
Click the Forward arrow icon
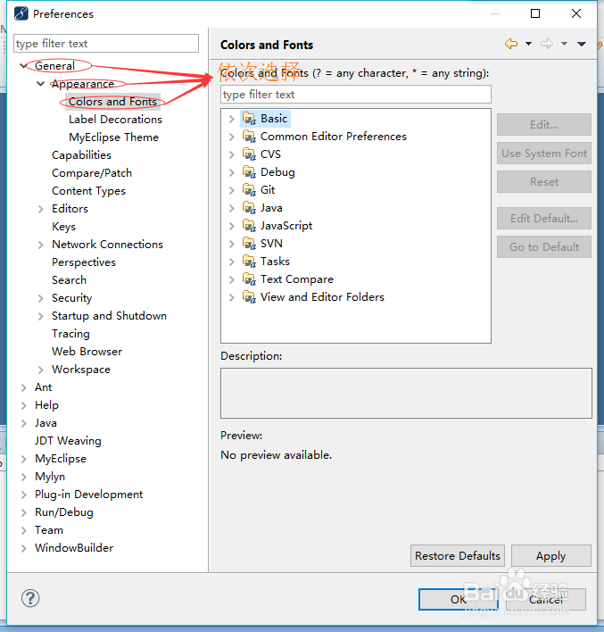pos(547,44)
